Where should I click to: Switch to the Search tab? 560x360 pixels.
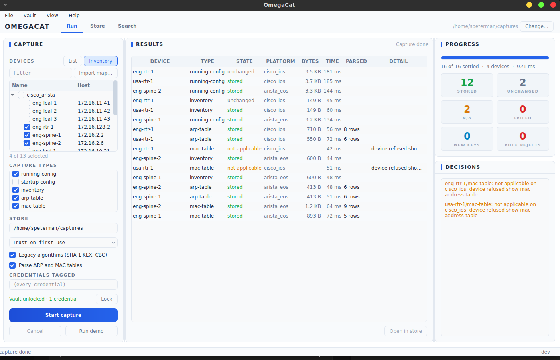pyautogui.click(x=127, y=26)
